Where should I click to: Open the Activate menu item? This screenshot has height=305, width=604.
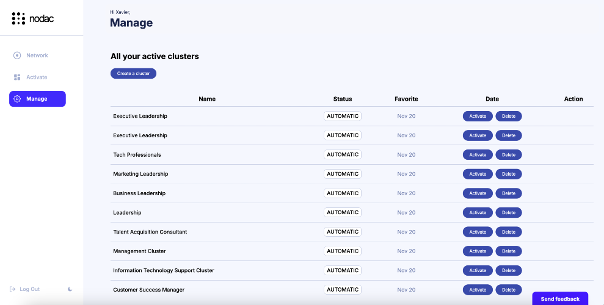tap(37, 77)
